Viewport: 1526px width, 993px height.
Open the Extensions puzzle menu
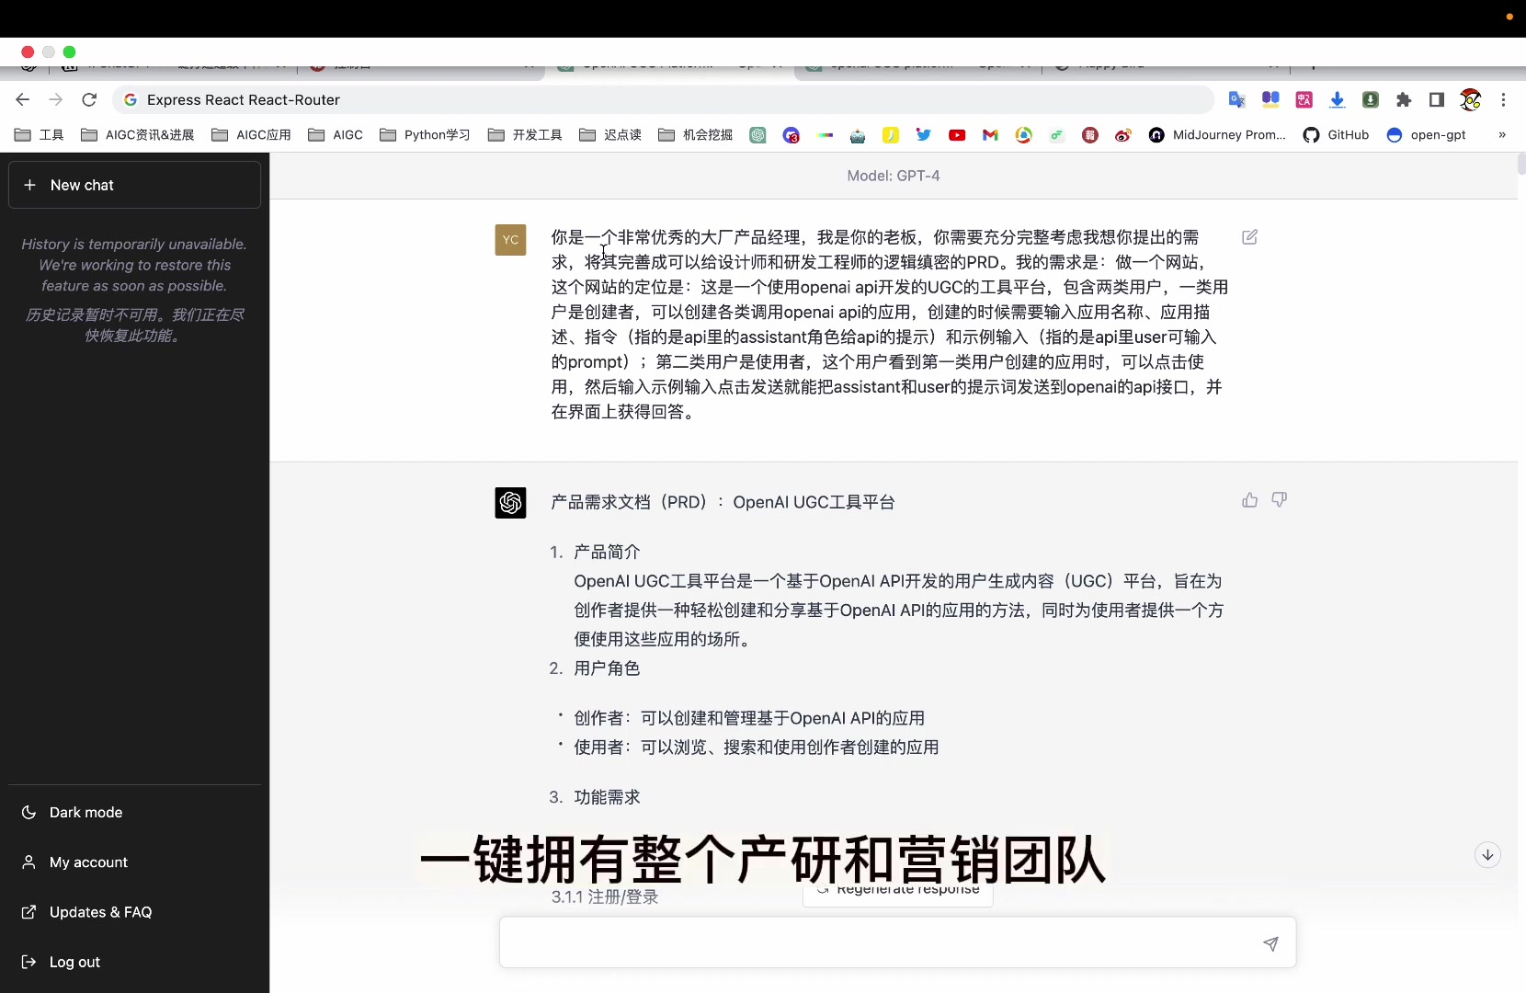pyautogui.click(x=1404, y=99)
